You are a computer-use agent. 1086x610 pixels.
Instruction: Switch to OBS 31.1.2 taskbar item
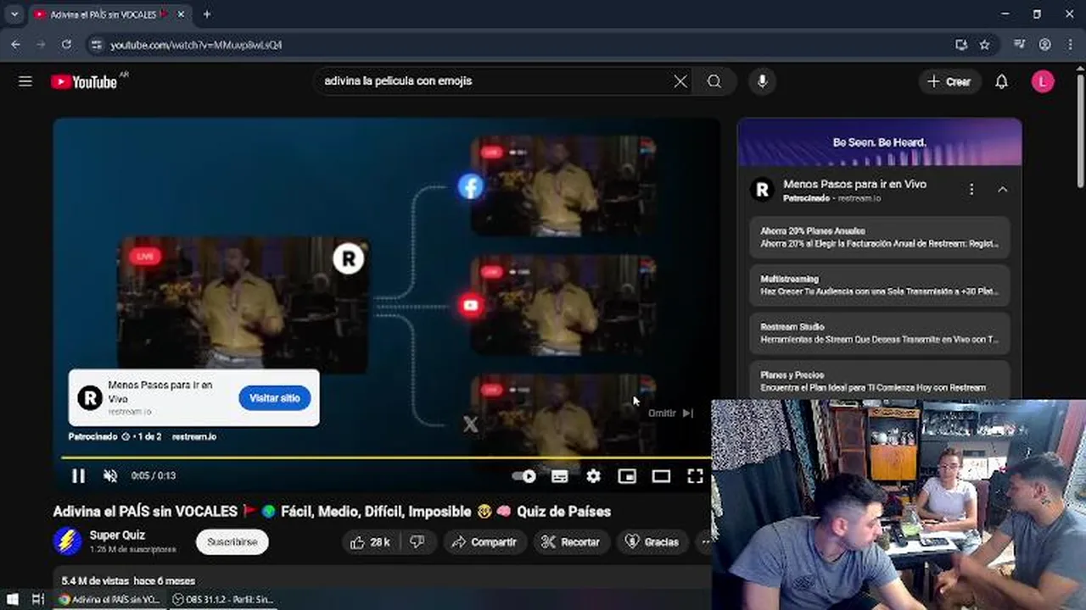coord(223,600)
